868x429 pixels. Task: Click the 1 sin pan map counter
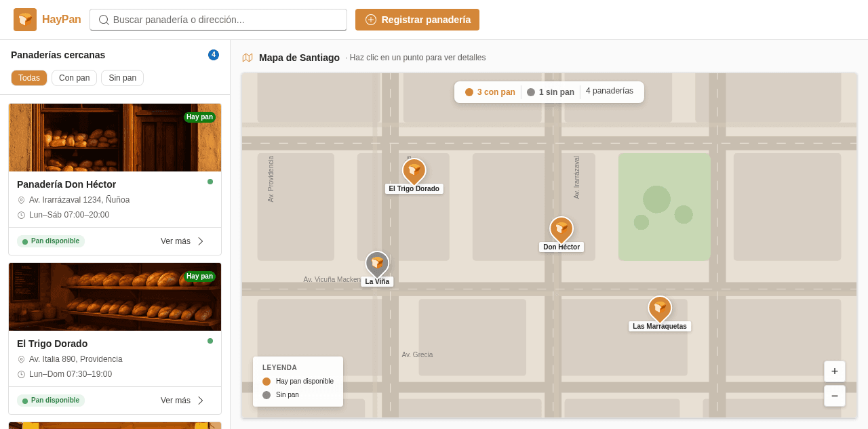tap(551, 92)
